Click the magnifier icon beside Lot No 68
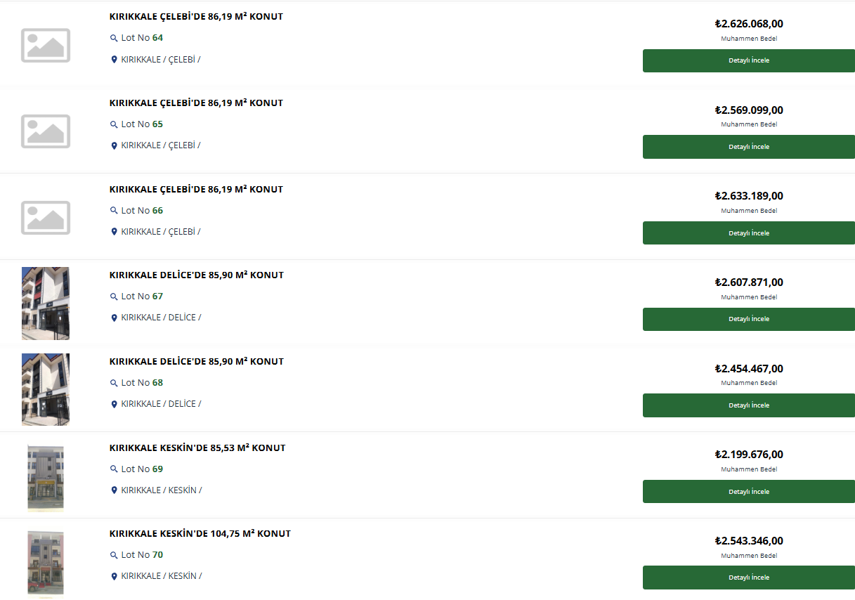 [114, 384]
